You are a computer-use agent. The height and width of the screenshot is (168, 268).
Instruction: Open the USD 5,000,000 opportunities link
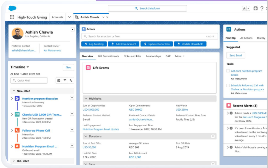91,110
